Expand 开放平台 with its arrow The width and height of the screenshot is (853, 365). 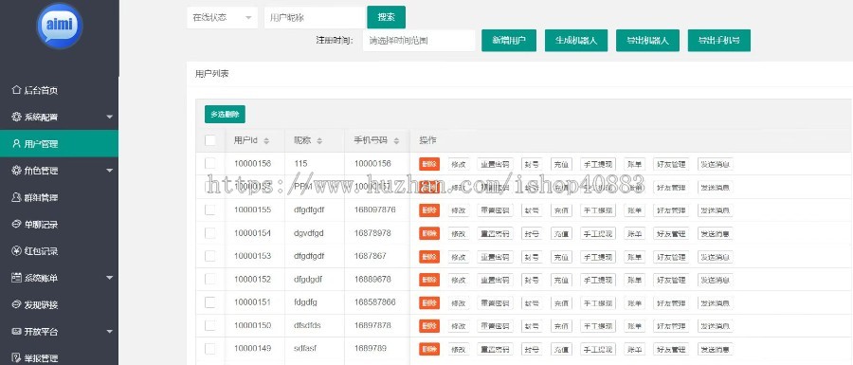click(109, 331)
